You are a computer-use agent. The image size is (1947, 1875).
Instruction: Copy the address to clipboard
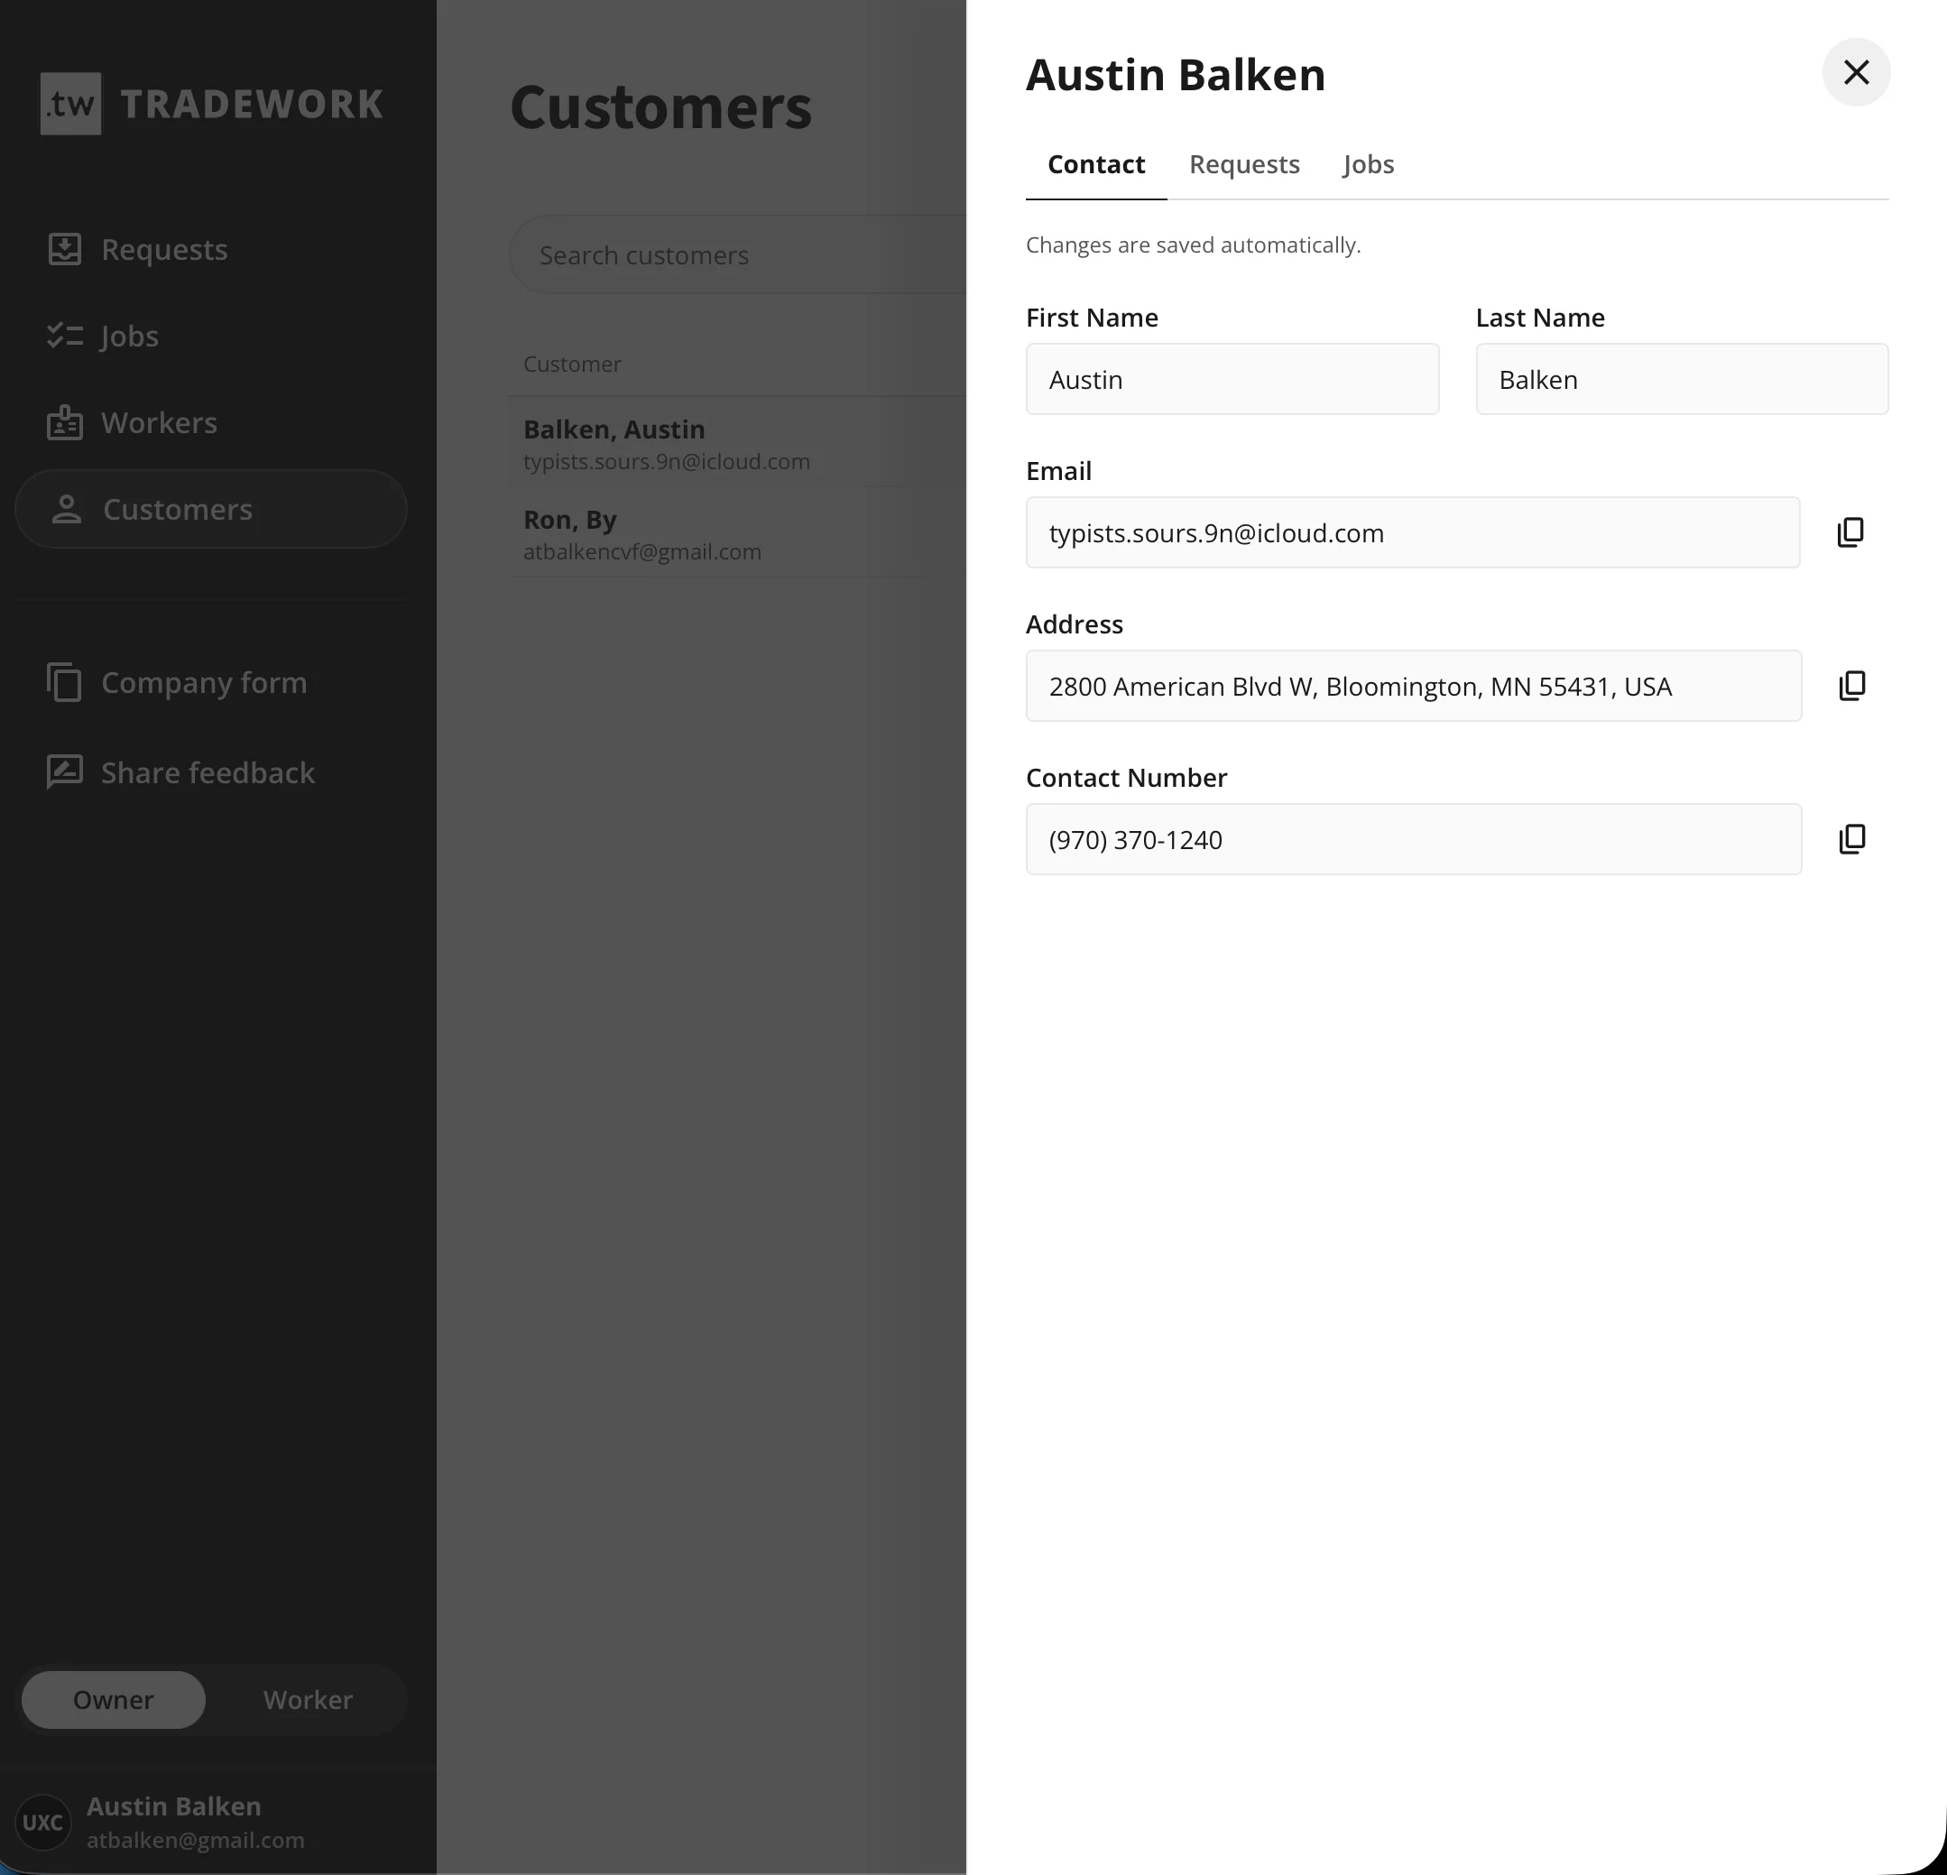coord(1852,686)
